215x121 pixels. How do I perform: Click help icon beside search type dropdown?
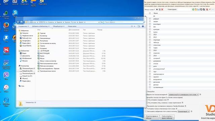200,94
